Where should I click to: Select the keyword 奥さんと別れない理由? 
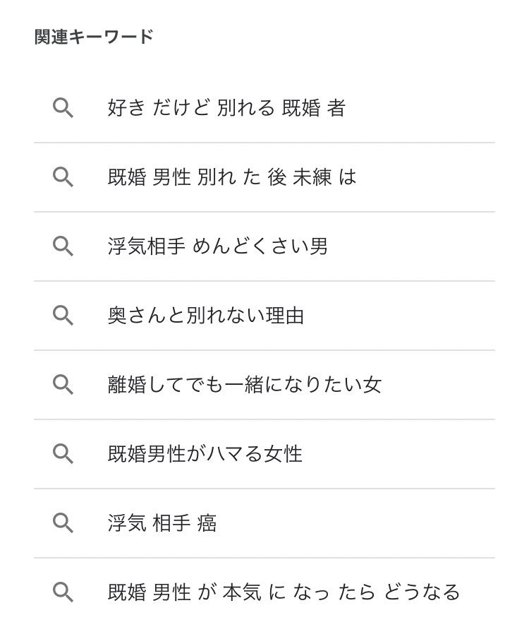pyautogui.click(x=206, y=316)
